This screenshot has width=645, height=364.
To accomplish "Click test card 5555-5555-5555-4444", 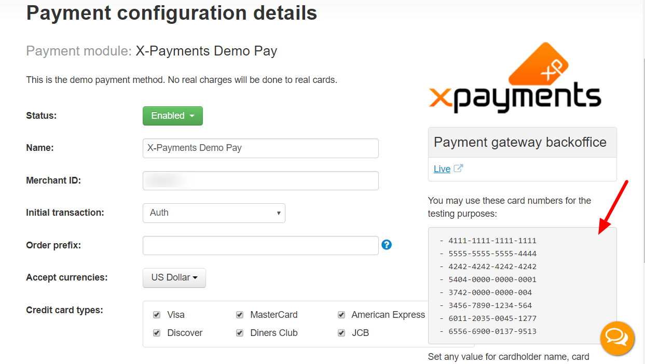I will (492, 254).
